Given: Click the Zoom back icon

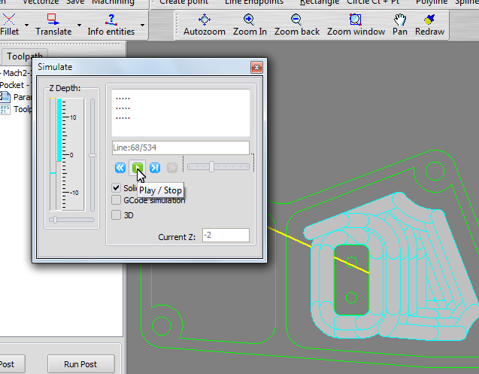Looking at the screenshot, I should pos(296,20).
